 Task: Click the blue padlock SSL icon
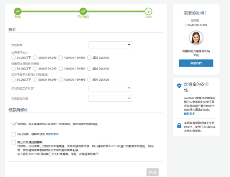pos(179,125)
